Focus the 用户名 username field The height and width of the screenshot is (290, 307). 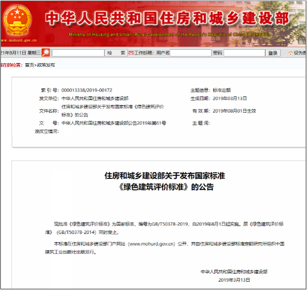pyautogui.click(x=190, y=53)
